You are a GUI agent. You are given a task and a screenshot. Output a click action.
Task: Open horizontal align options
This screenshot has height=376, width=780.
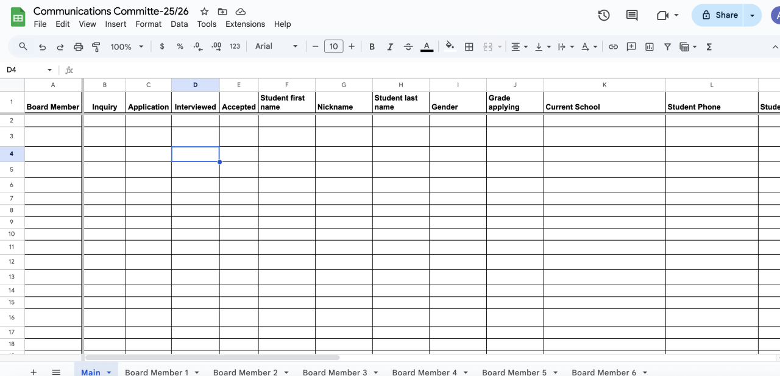tap(519, 46)
